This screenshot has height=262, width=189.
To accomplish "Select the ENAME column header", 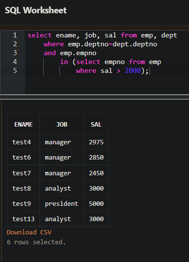I will point(23,124).
